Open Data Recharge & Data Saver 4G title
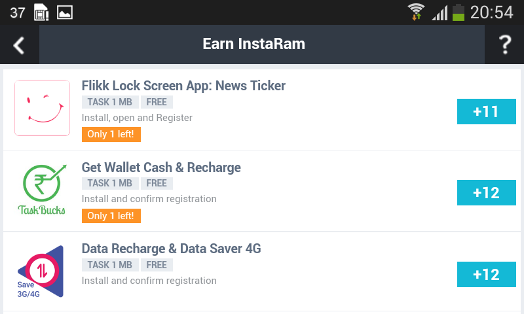 171,249
